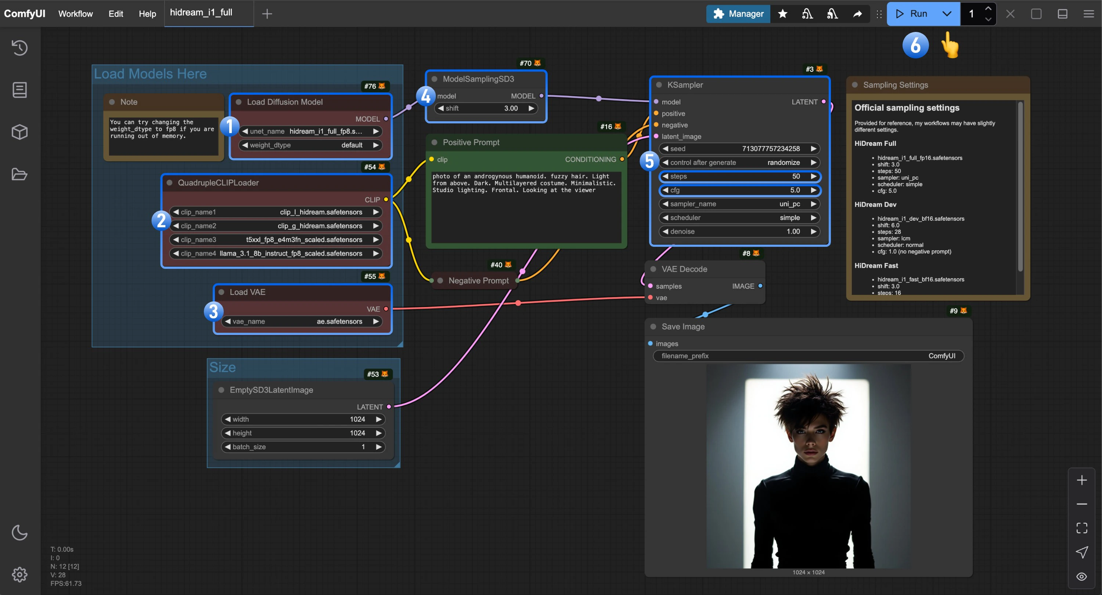Star the current workflow using the favorite icon

(782, 14)
